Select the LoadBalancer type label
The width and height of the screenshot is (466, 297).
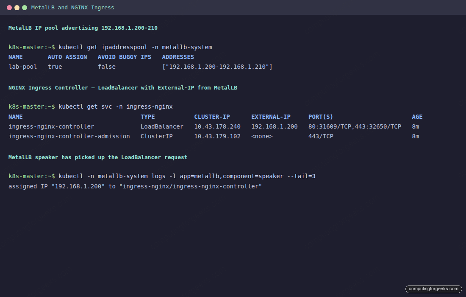[161, 126]
